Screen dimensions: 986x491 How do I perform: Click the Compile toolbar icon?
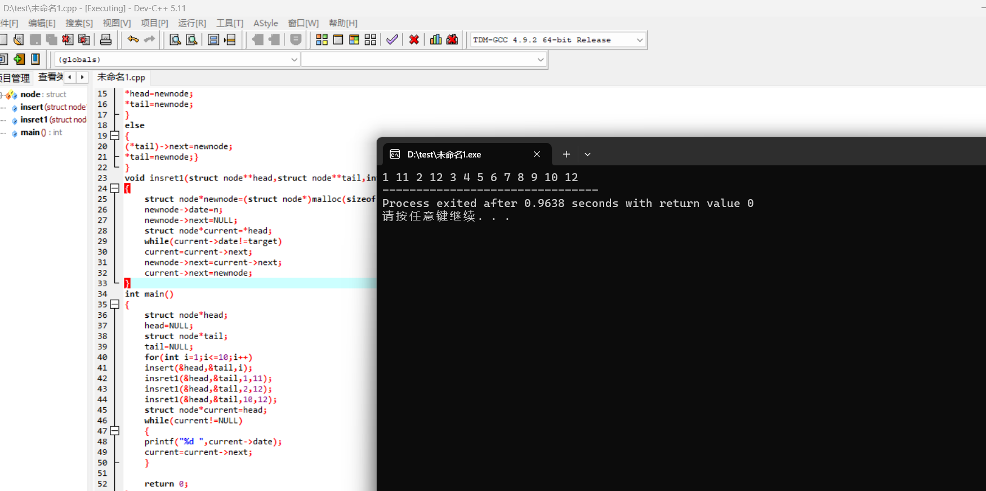tap(322, 39)
